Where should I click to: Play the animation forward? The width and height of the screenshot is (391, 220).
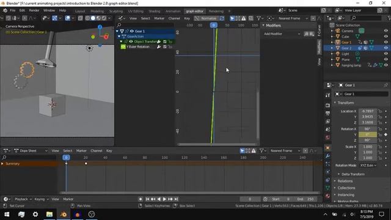point(164,199)
